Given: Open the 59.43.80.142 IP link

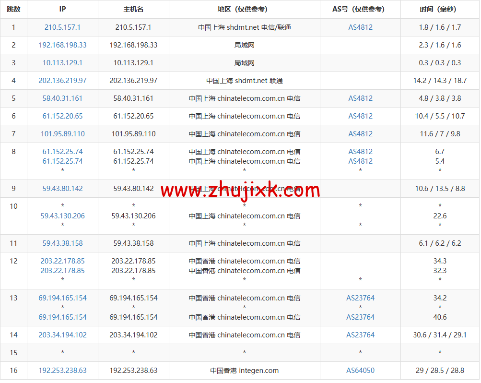Looking at the screenshot, I should (62, 189).
